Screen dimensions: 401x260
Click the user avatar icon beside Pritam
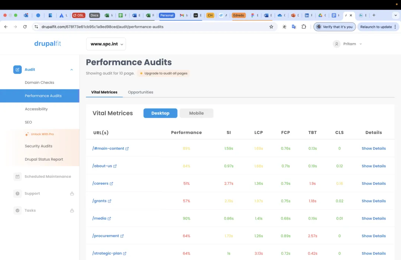click(x=337, y=44)
